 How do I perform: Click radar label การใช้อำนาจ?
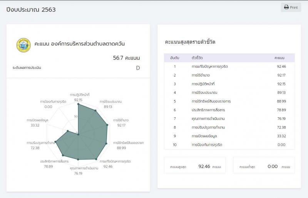tap(121, 120)
